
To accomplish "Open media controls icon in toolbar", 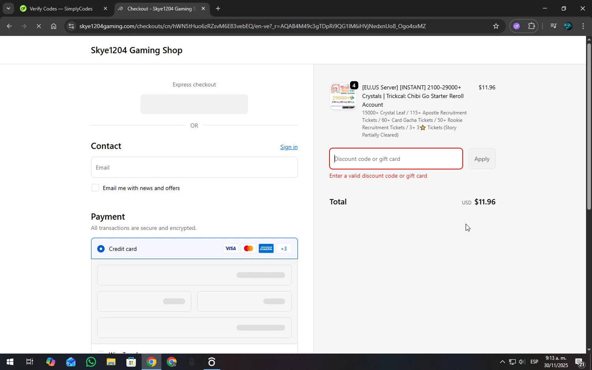I will point(553,26).
